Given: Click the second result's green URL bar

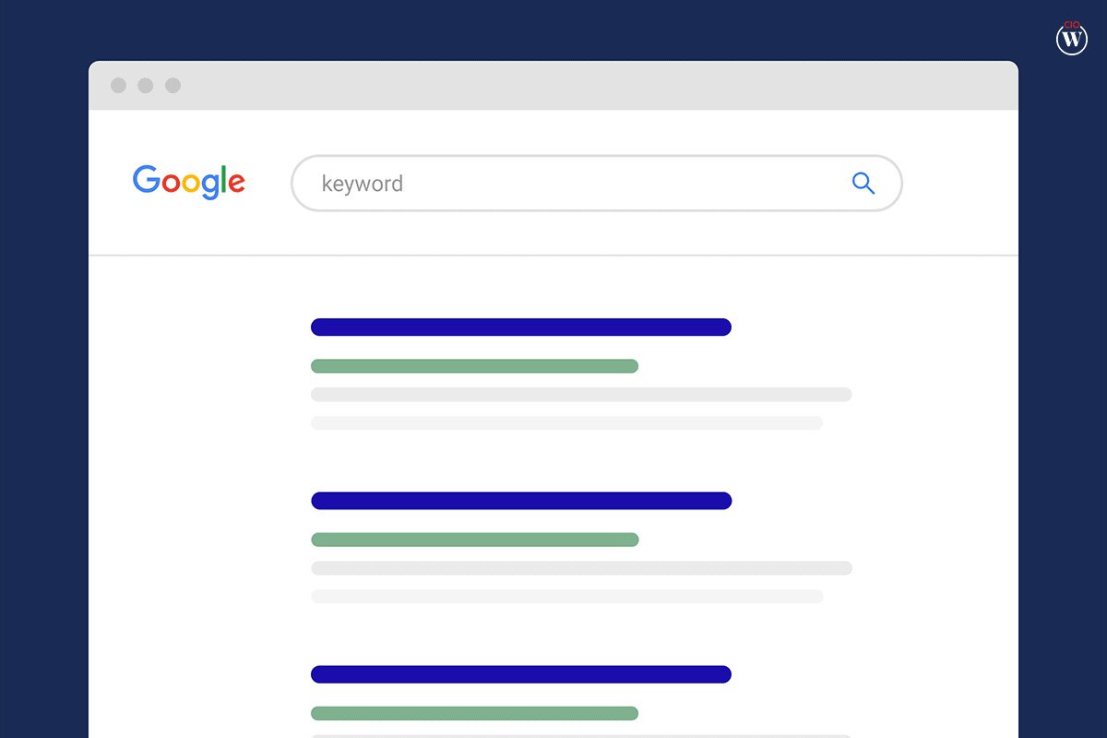Looking at the screenshot, I should pyautogui.click(x=474, y=540).
